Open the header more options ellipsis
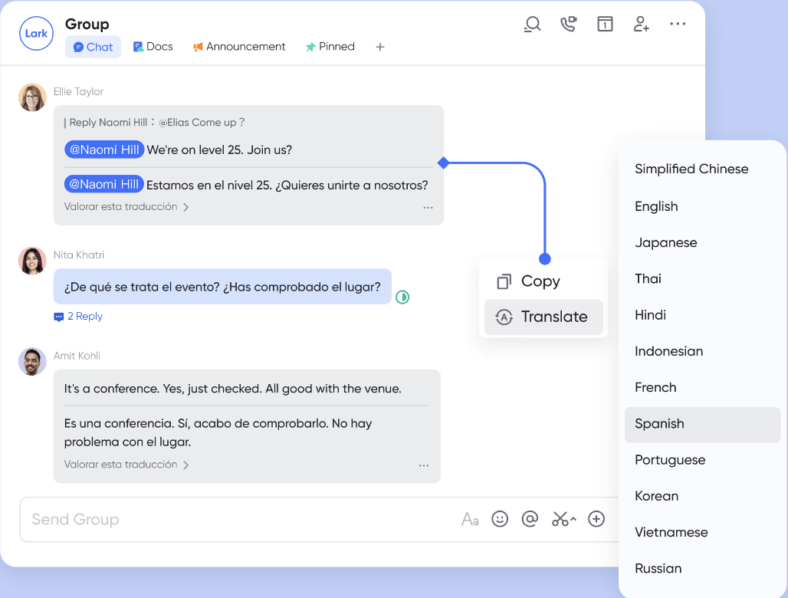 (678, 24)
